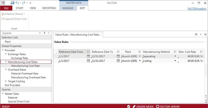Screen dimensions: 208x108
Task: Insert Special Direct Cost from ribbon
Action: tap(14, 19)
